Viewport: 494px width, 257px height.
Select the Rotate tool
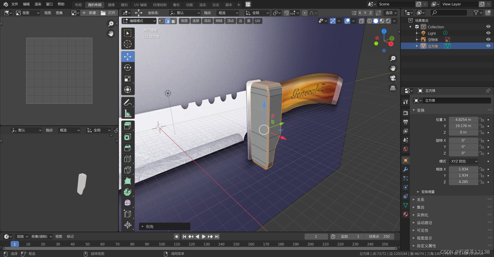pyautogui.click(x=128, y=68)
